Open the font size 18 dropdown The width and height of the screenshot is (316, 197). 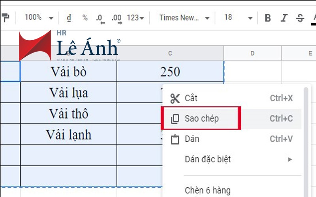[238, 18]
